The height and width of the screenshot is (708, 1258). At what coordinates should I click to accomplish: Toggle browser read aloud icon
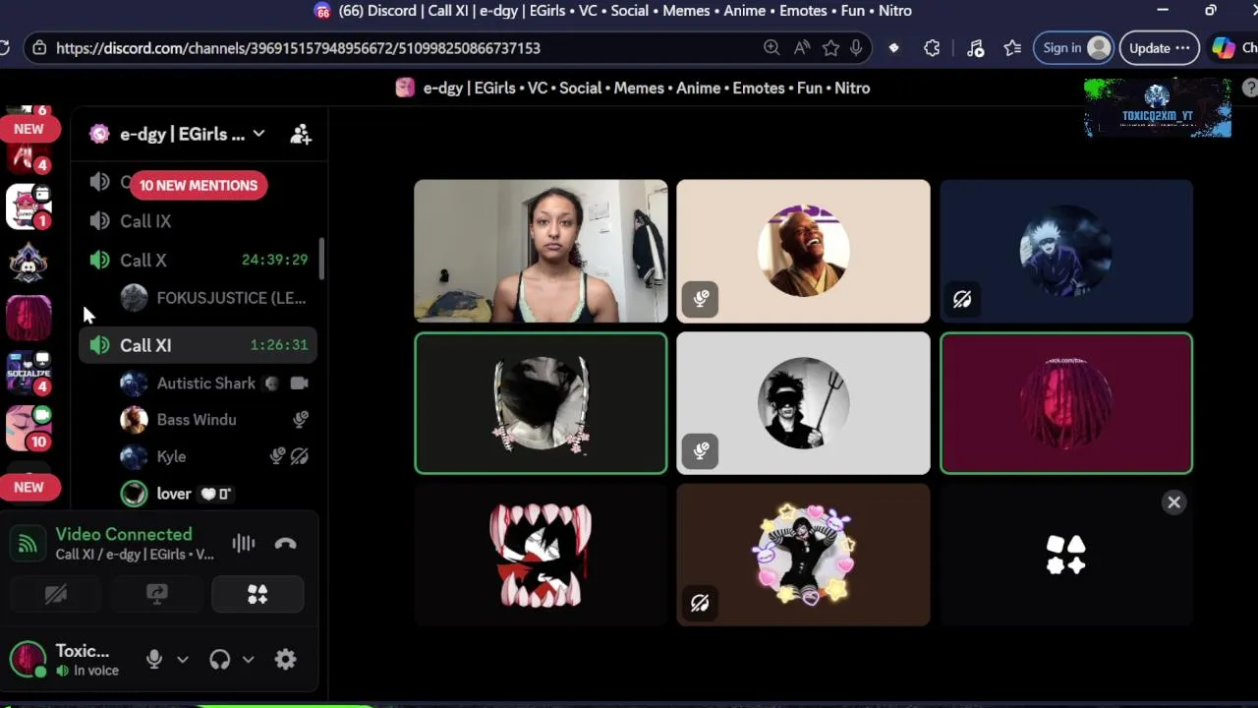802,48
